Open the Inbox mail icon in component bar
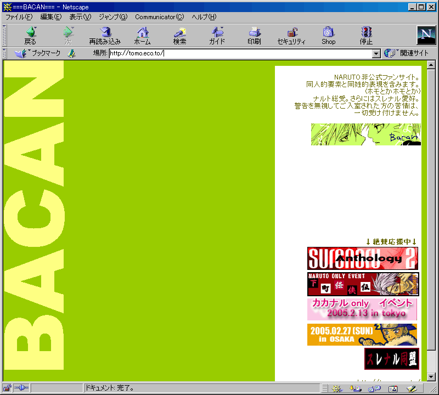Image resolution: width=439 pixels, height=395 pixels. tap(356, 388)
